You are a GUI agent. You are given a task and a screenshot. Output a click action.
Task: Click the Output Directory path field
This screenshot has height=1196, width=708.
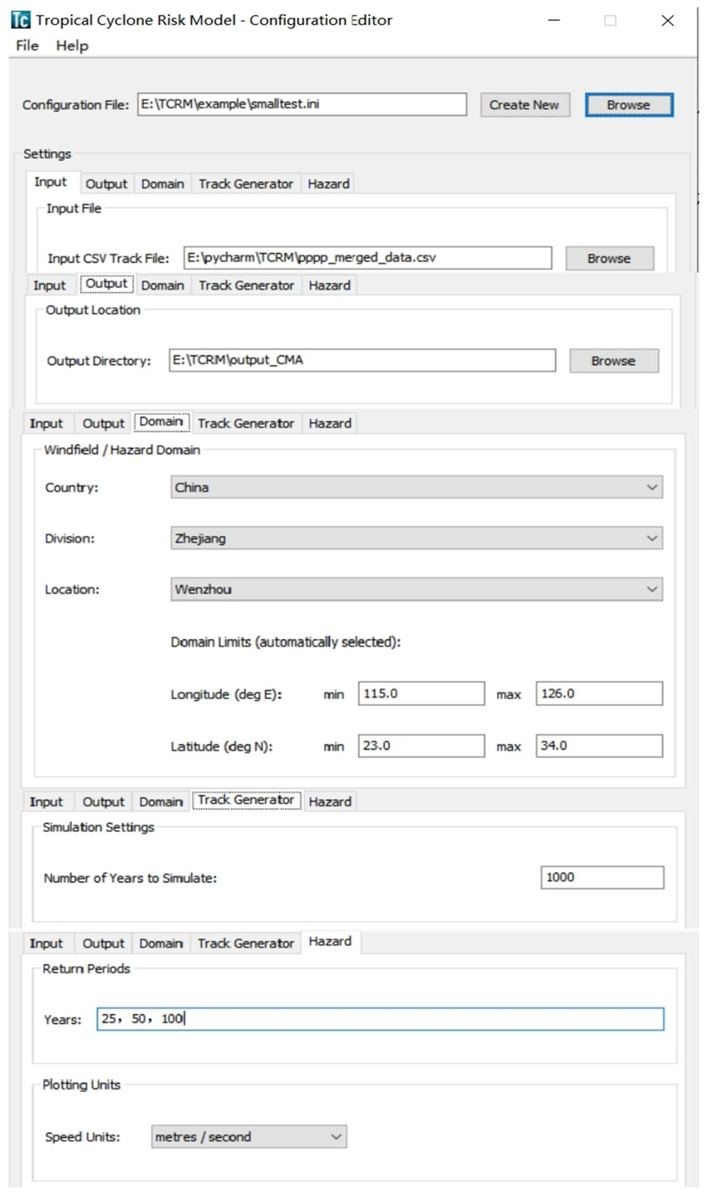[362, 360]
